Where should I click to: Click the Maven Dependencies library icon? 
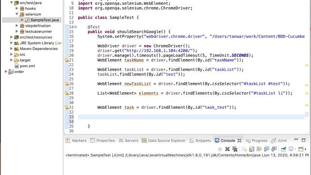pyautogui.click(x=17, y=49)
